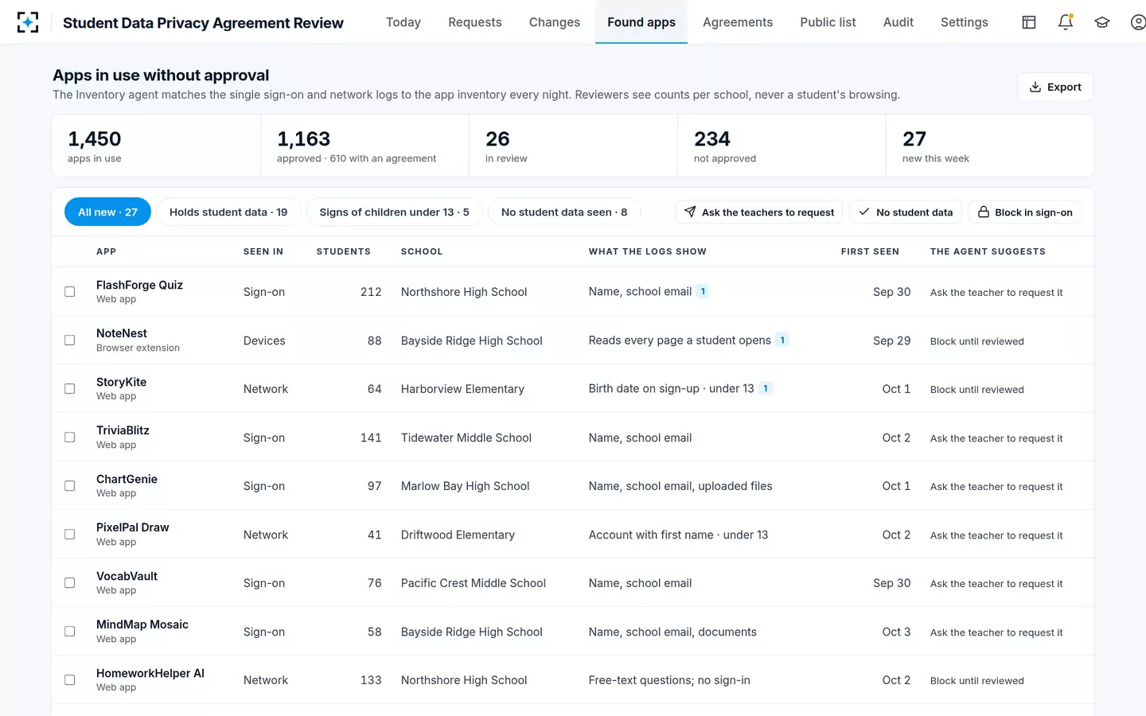The image size is (1146, 716).
Task: Export the found apps list
Action: click(x=1055, y=87)
